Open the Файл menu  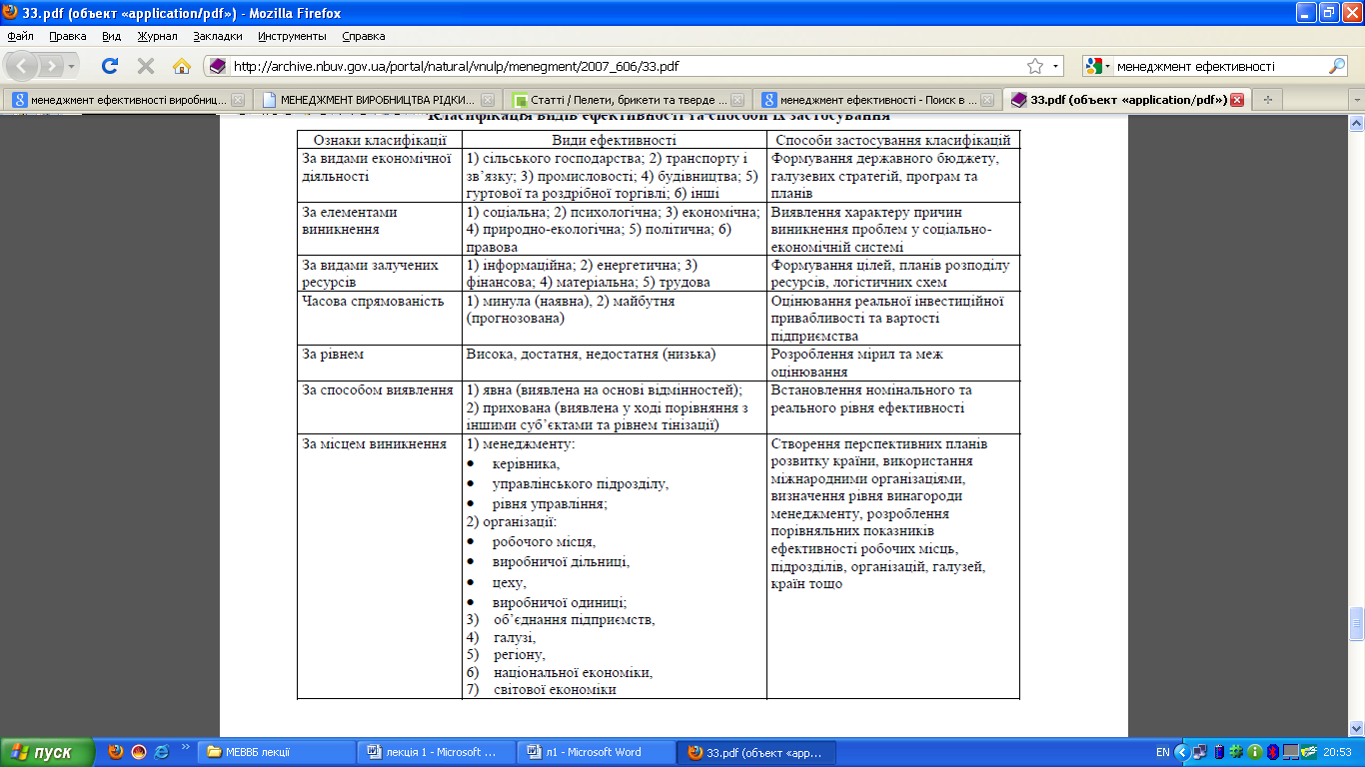[x=20, y=36]
